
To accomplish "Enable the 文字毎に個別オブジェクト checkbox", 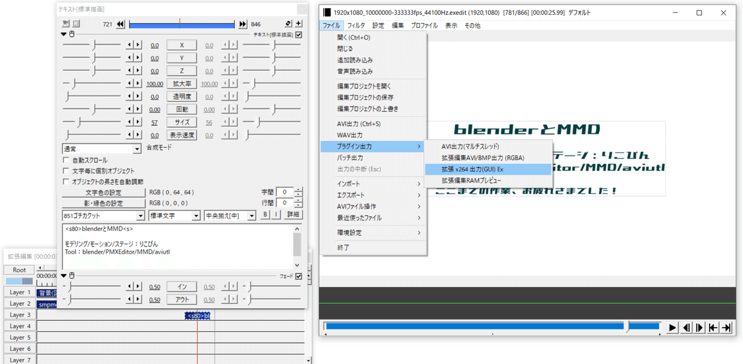I will [x=66, y=171].
